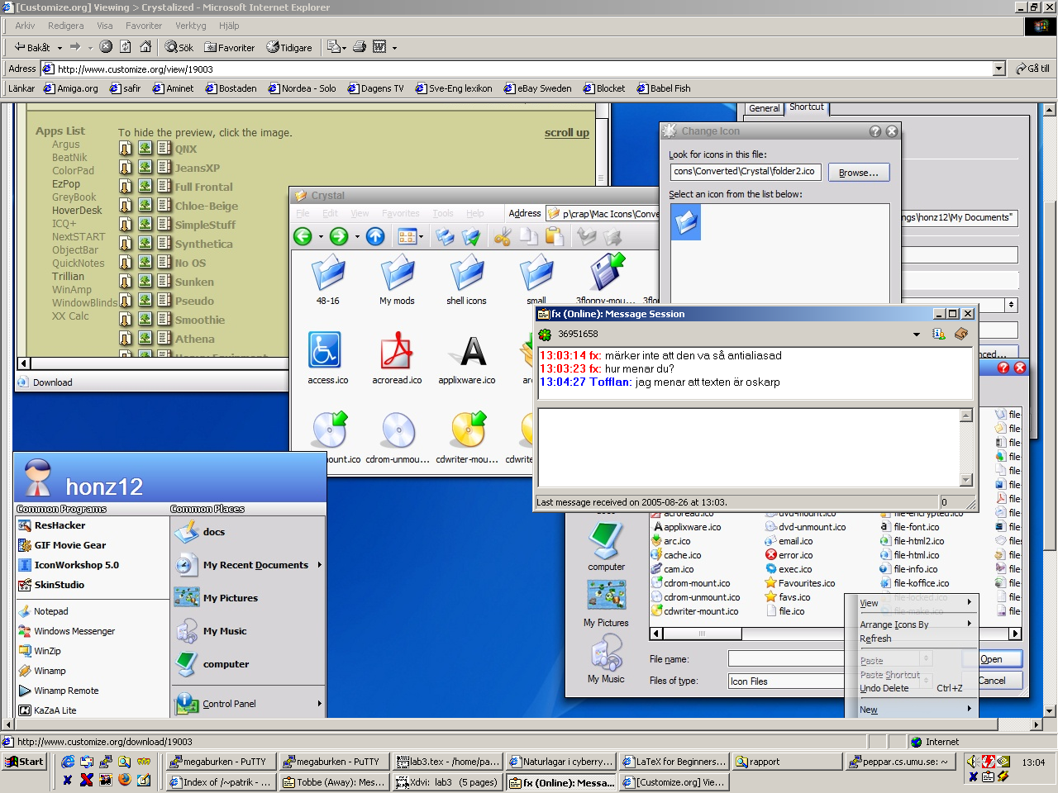Click the green Back arrow in Crystal window
The height and width of the screenshot is (793, 1058).
[x=303, y=237]
